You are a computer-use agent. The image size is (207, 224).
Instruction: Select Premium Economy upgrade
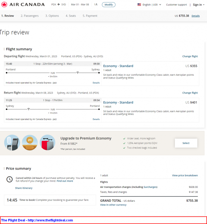pyautogui.click(x=186, y=143)
